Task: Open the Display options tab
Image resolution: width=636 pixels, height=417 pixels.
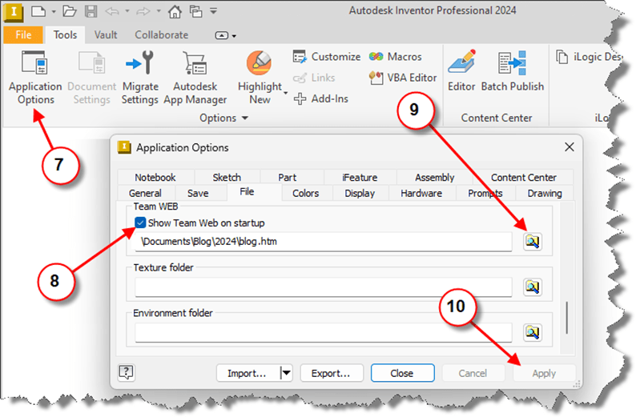Action: point(360,194)
